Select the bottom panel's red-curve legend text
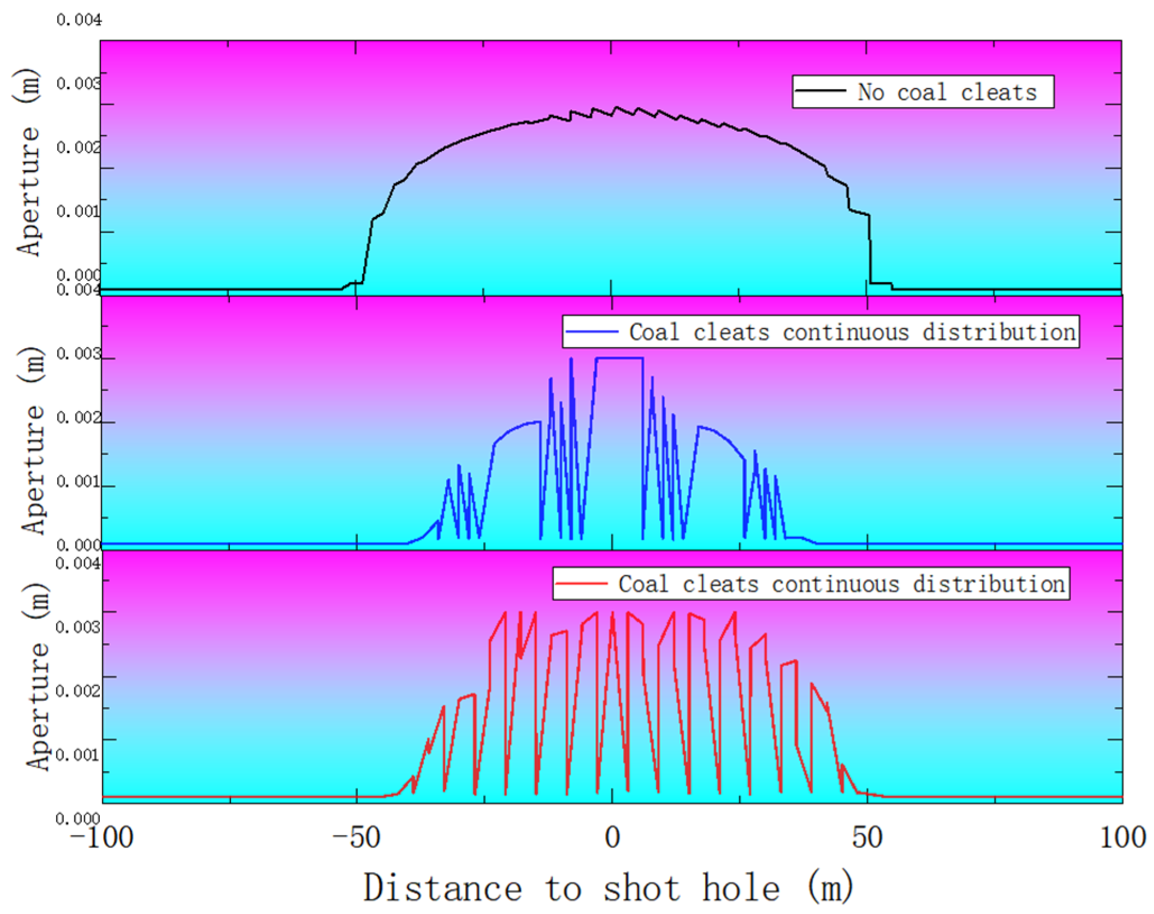Viewport: 1154px width, 914px height. (841, 584)
